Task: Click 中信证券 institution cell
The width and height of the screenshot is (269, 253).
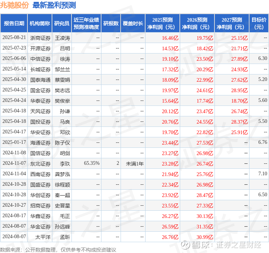Action: 40,59
